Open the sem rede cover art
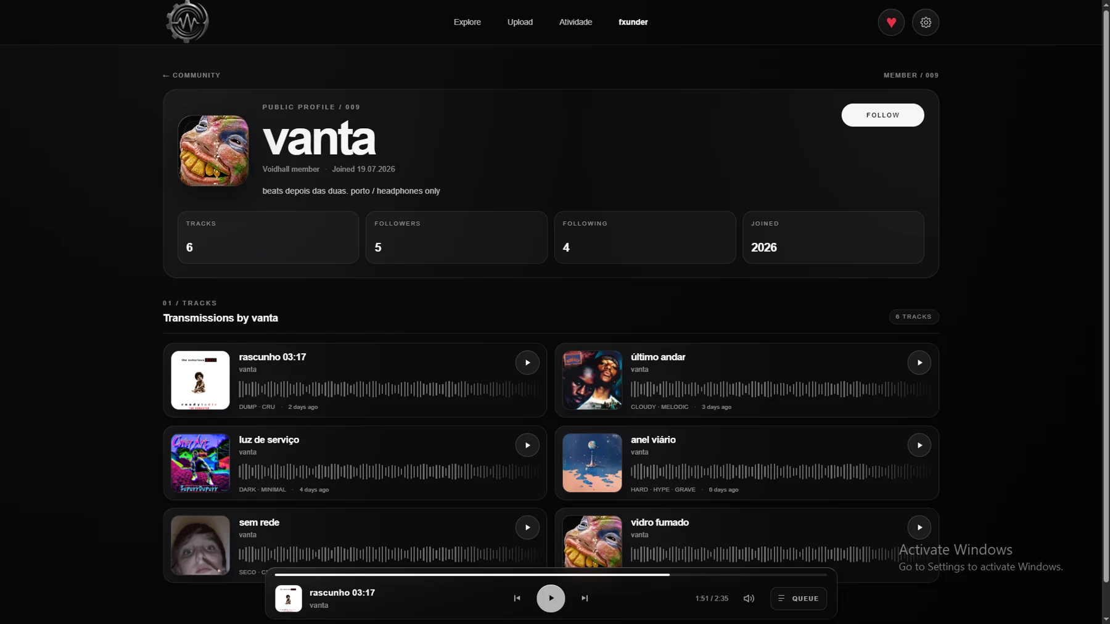 click(x=200, y=546)
